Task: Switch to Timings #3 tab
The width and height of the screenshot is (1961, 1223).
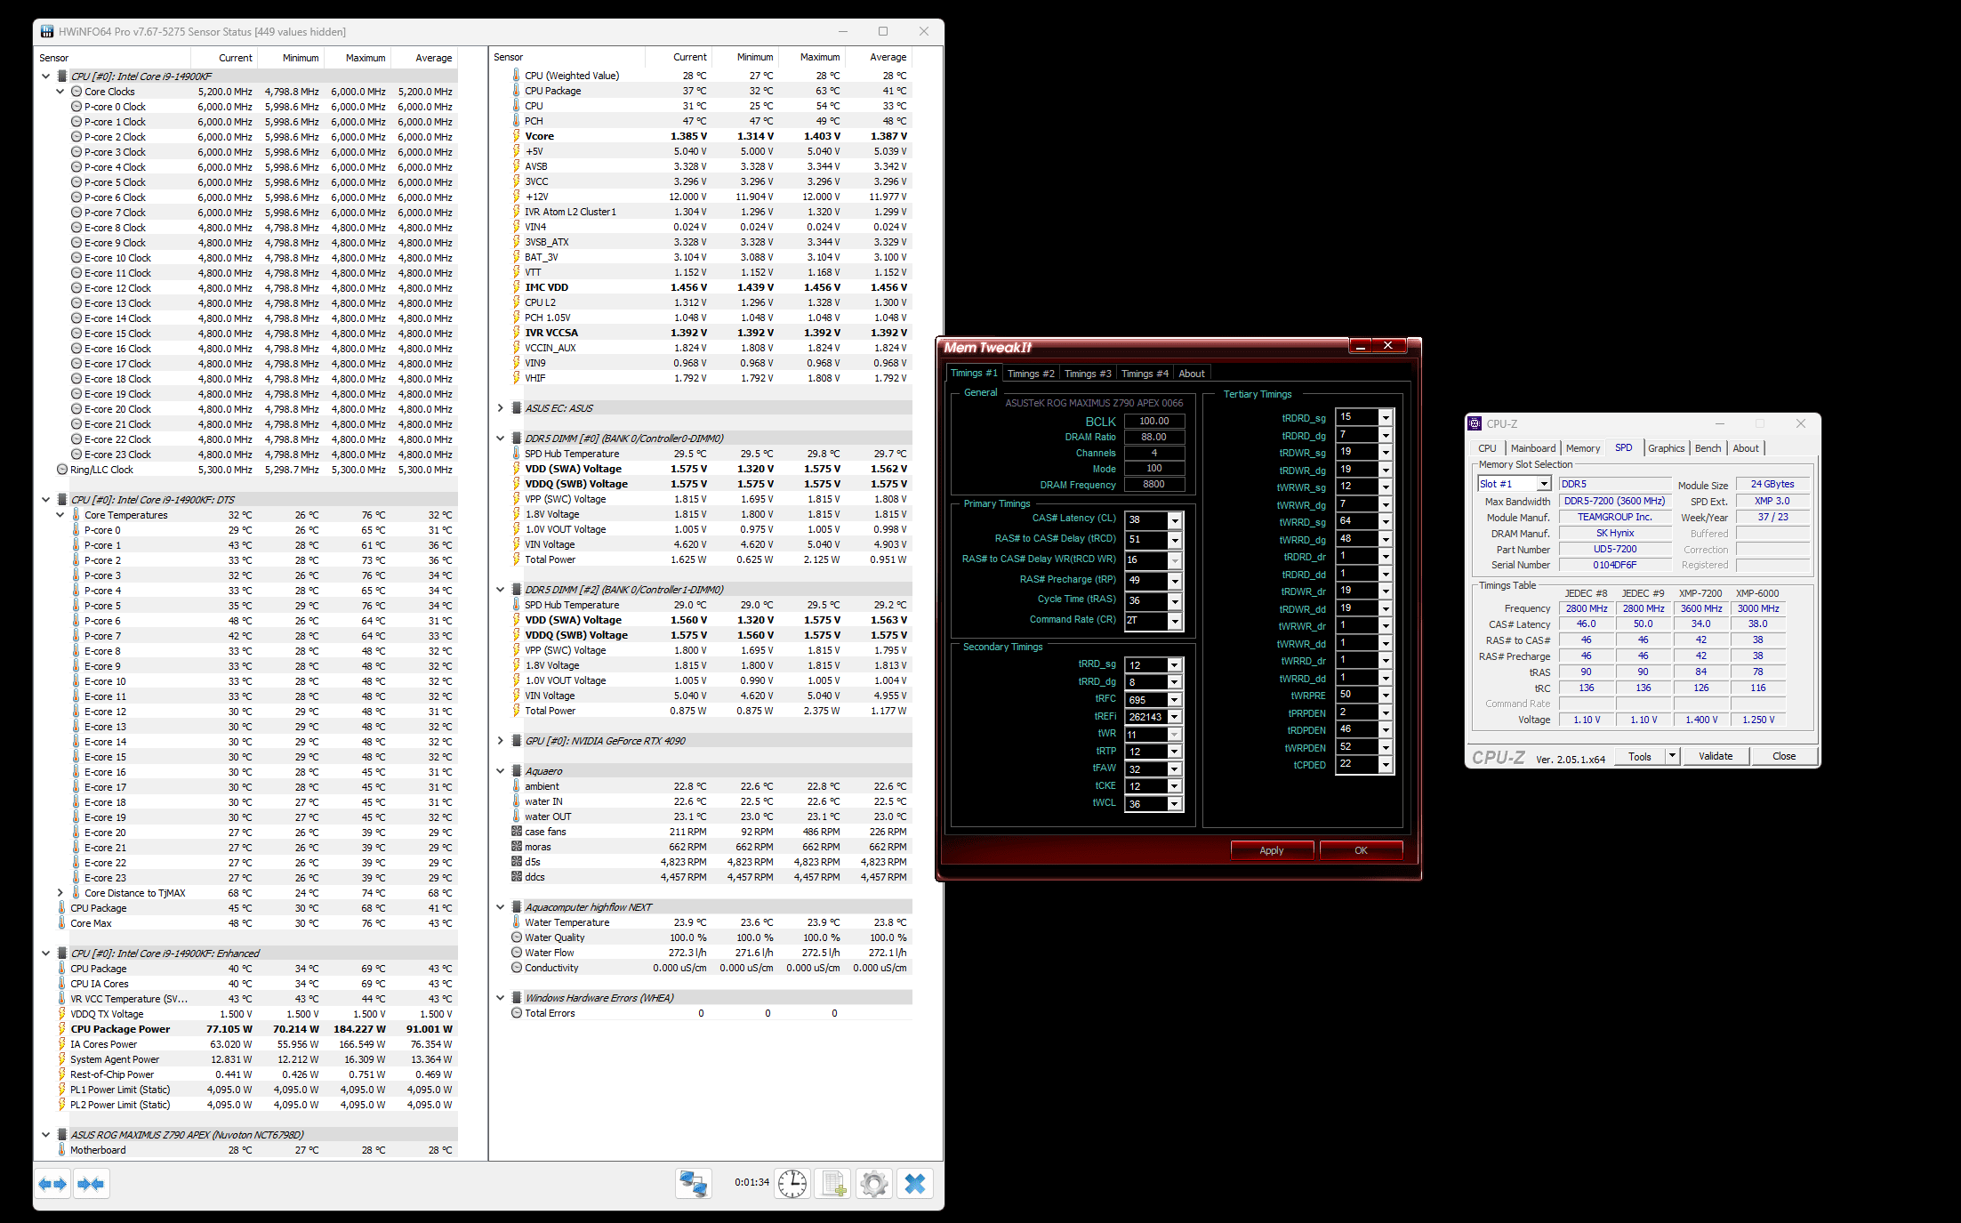Action: [1087, 374]
